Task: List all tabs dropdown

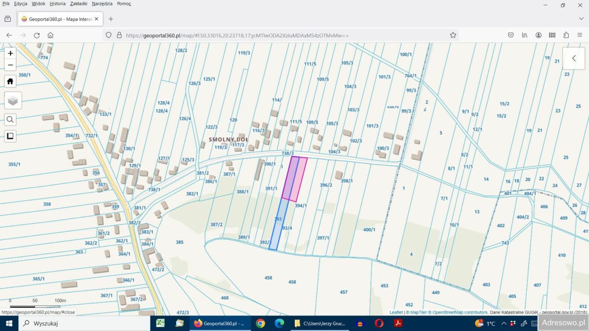Action: pos(581,19)
